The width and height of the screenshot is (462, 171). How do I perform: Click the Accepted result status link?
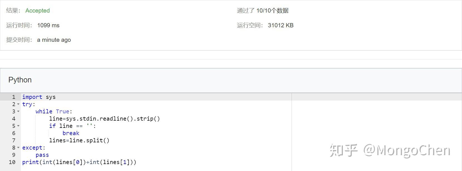pyautogui.click(x=38, y=11)
